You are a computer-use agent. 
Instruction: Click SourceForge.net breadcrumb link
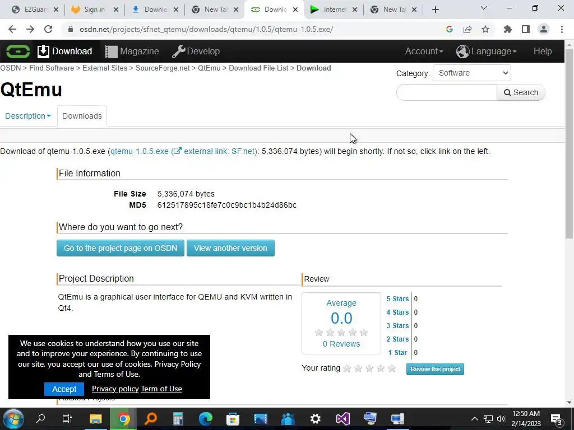pos(163,68)
